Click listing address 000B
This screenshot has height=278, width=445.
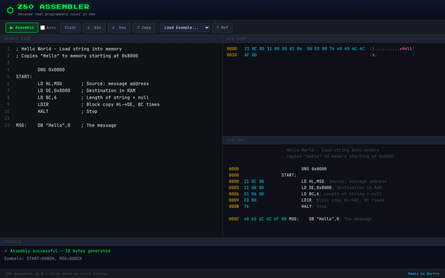point(234,206)
